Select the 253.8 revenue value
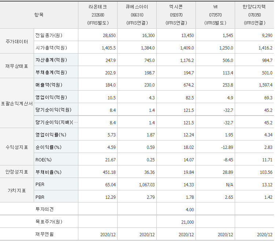Screen dimensions: 275x241 tap(228, 85)
